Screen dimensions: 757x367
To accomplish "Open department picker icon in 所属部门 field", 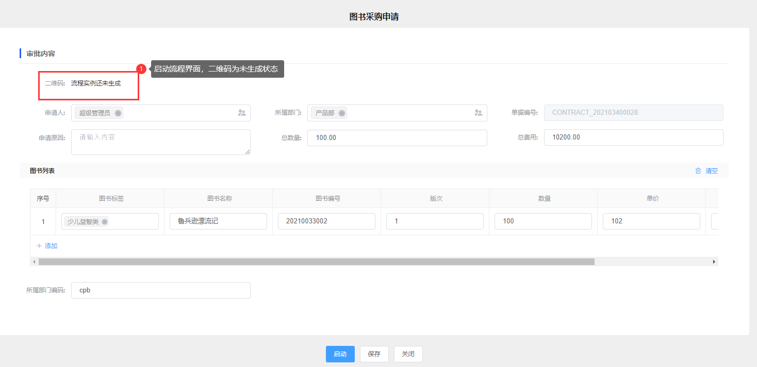I will click(478, 113).
